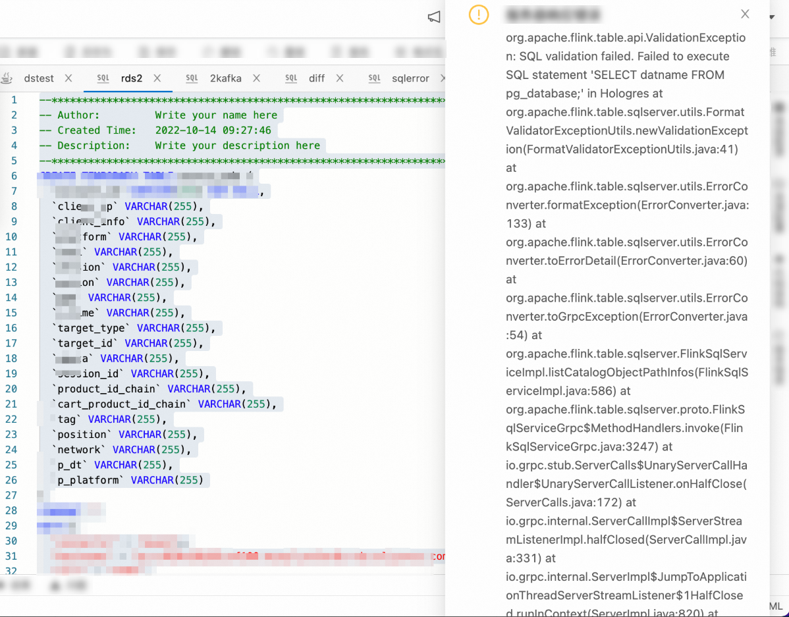Close the 2kafka tab
The width and height of the screenshot is (789, 617).
(x=257, y=78)
